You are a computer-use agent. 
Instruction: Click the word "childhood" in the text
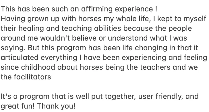point(38,67)
